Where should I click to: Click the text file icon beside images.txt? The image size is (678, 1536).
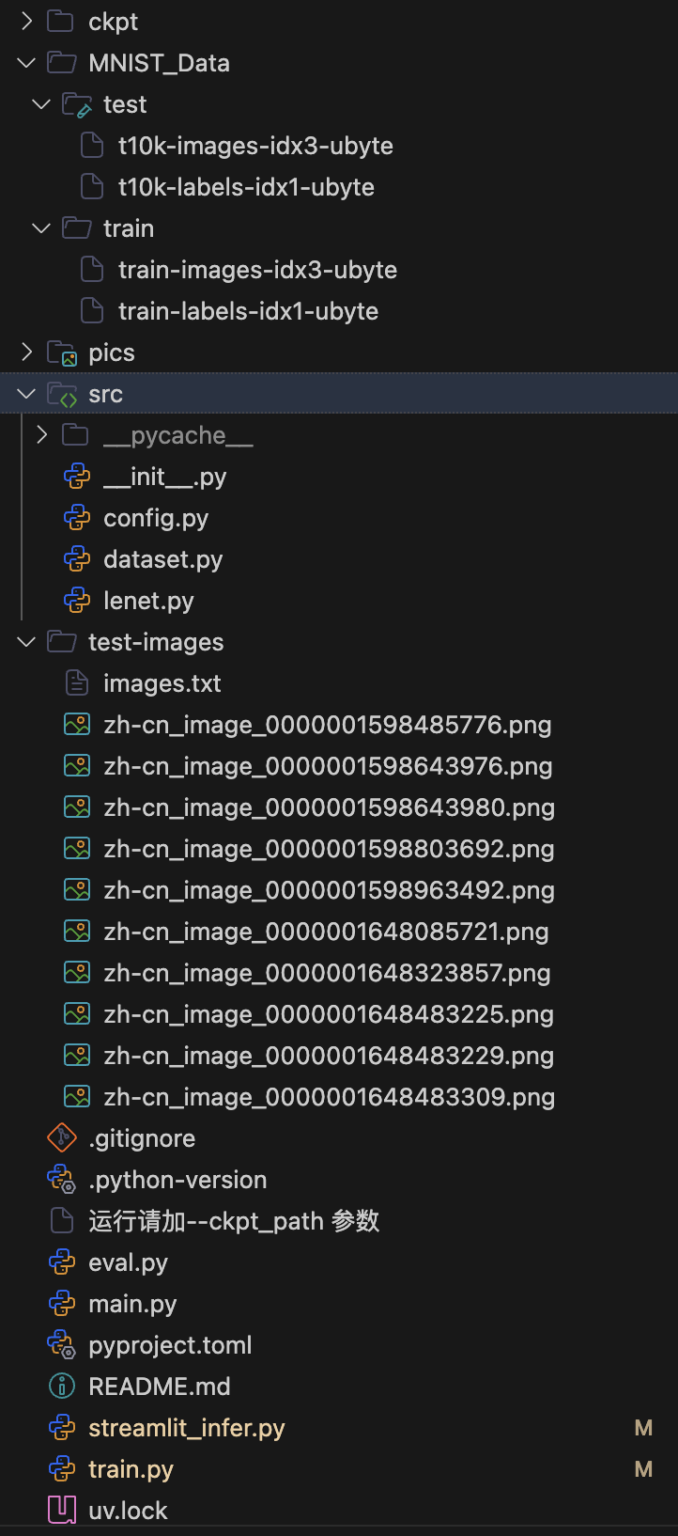(x=78, y=682)
